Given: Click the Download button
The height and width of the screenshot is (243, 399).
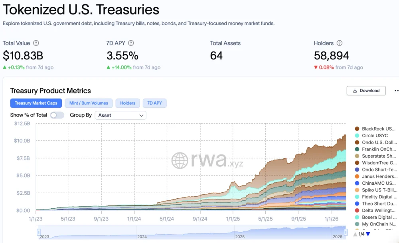Looking at the screenshot, I should click(366, 91).
